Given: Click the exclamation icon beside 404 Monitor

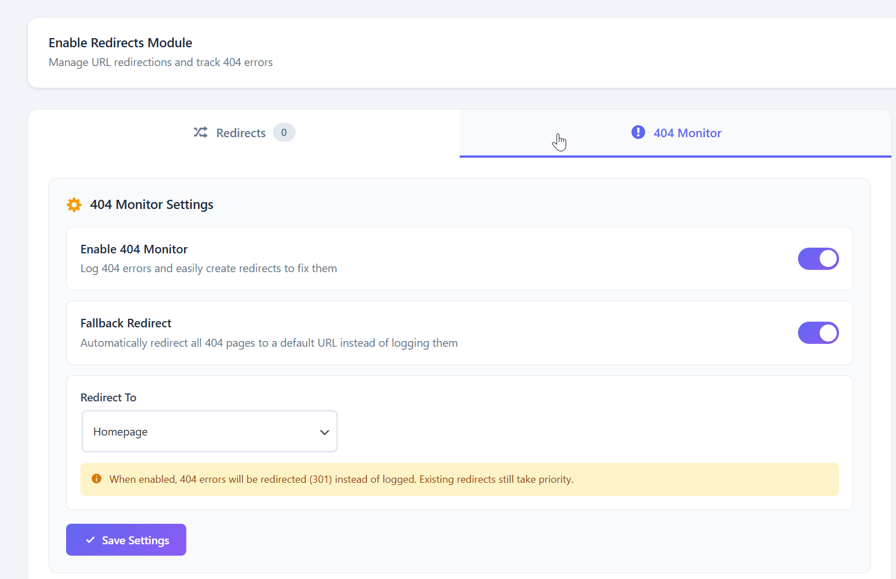Looking at the screenshot, I should (638, 133).
